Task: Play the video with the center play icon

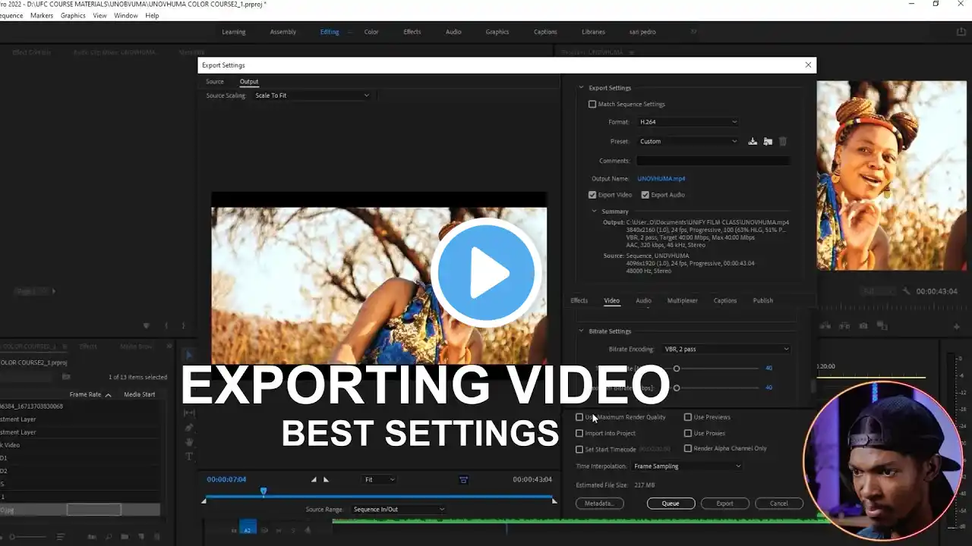Action: click(x=486, y=273)
